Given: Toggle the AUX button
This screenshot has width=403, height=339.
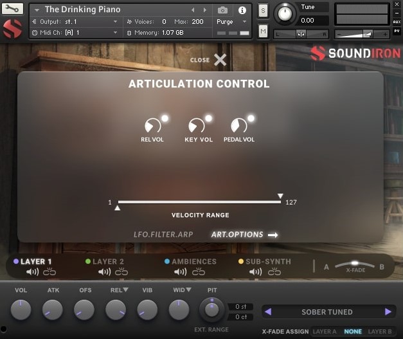Looking at the screenshot, I should [397, 22].
